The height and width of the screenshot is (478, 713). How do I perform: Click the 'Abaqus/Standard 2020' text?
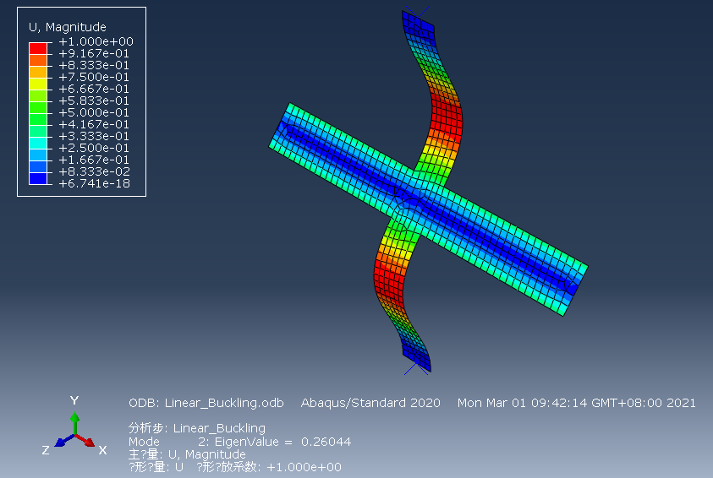[x=370, y=403]
